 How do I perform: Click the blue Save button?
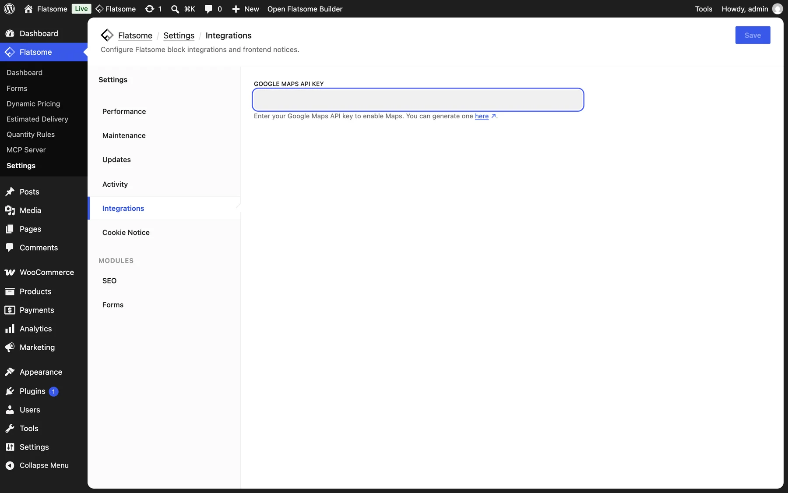click(753, 35)
